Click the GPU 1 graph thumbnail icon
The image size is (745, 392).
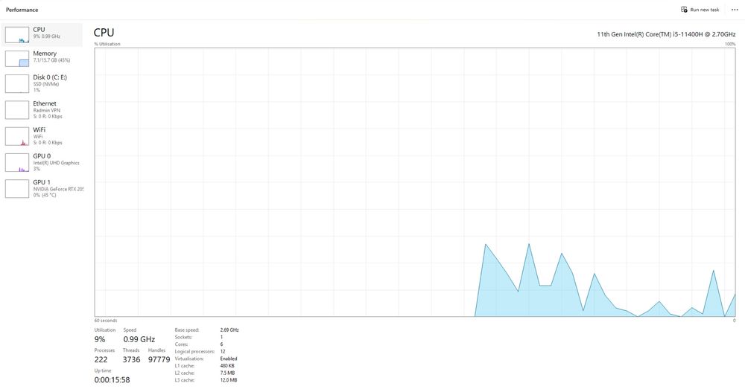click(x=17, y=189)
